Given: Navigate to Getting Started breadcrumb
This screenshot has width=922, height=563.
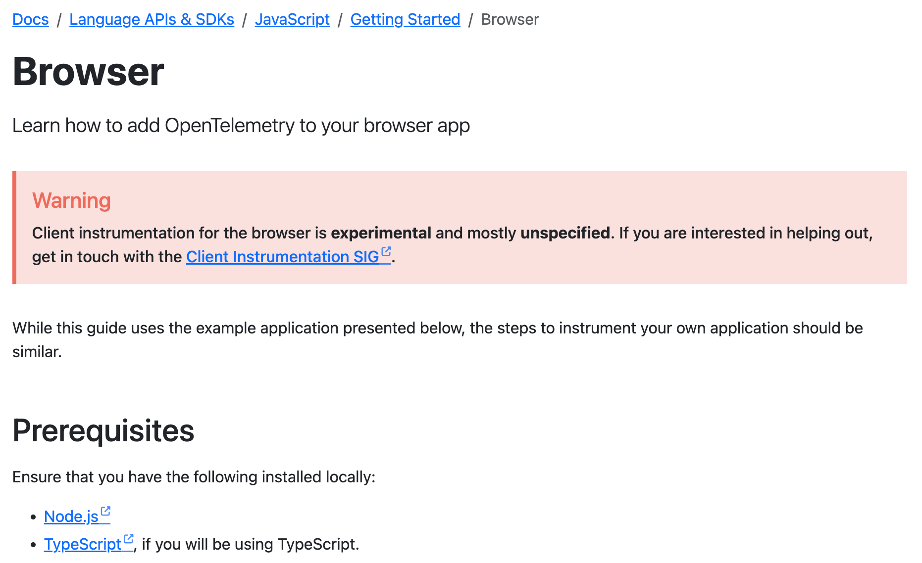Looking at the screenshot, I should click(x=405, y=19).
